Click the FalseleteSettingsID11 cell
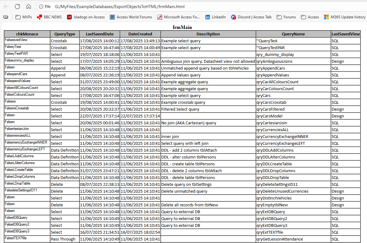The width and height of the screenshot is (367, 243). [27, 191]
